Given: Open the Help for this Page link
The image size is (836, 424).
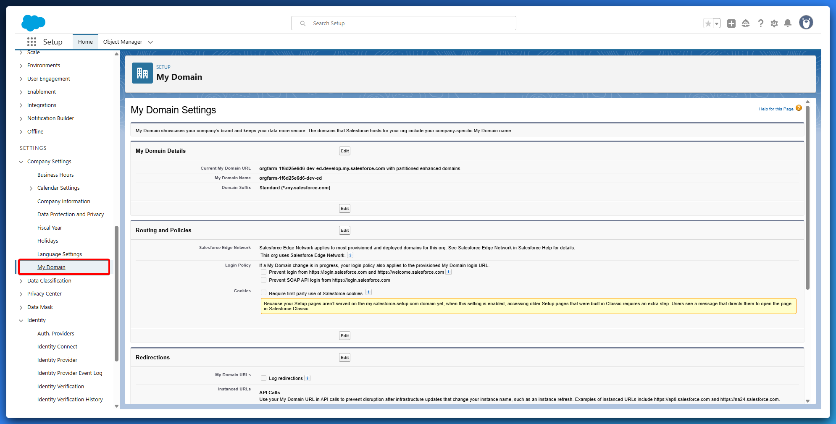Looking at the screenshot, I should tap(776, 109).
